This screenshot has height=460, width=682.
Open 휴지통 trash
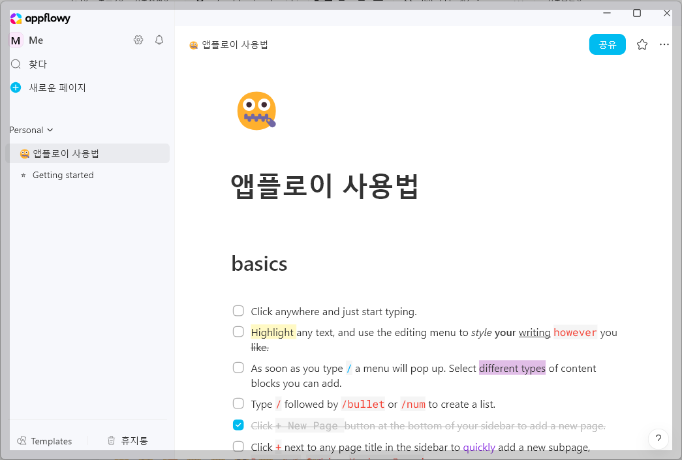click(x=127, y=441)
